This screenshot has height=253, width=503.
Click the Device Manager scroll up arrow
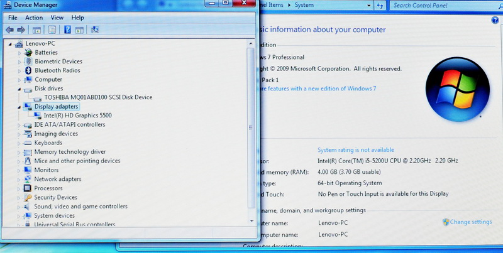(x=251, y=43)
